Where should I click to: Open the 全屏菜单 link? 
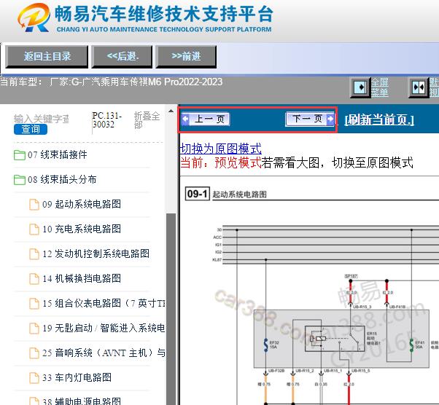[x=380, y=87]
